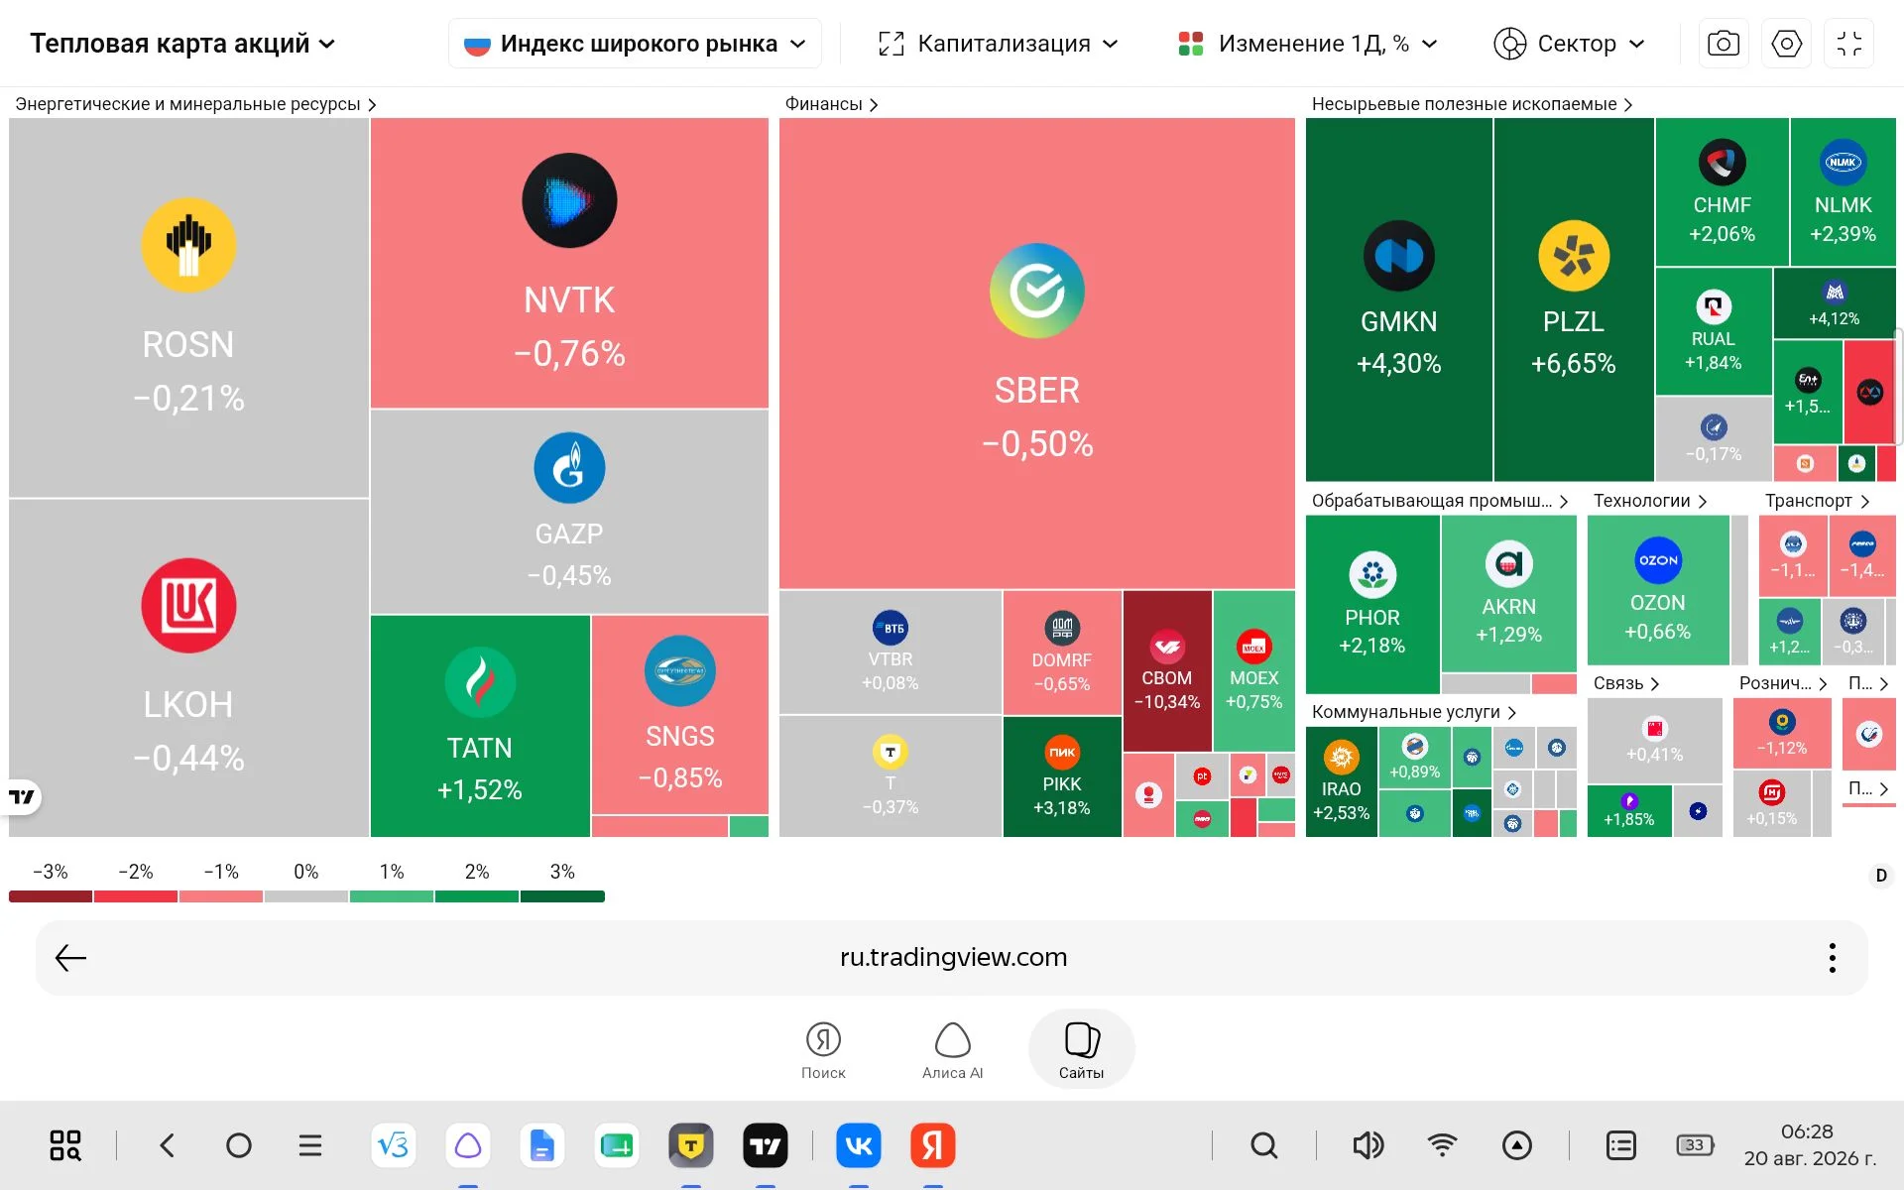
Task: Open the PIKK tile
Action: click(x=1062, y=776)
